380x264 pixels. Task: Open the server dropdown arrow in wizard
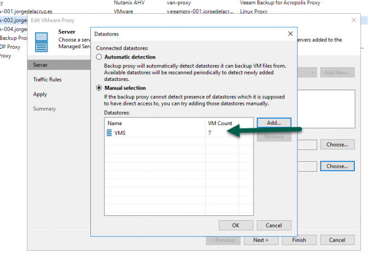click(x=313, y=72)
